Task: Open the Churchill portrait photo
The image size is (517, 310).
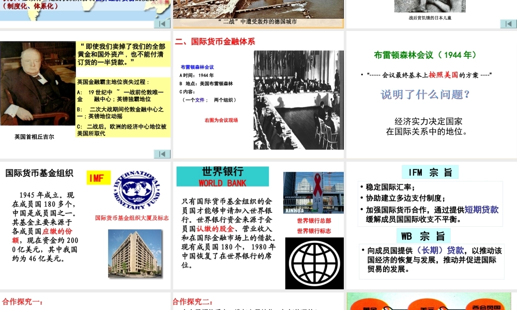Action: (x=38, y=83)
